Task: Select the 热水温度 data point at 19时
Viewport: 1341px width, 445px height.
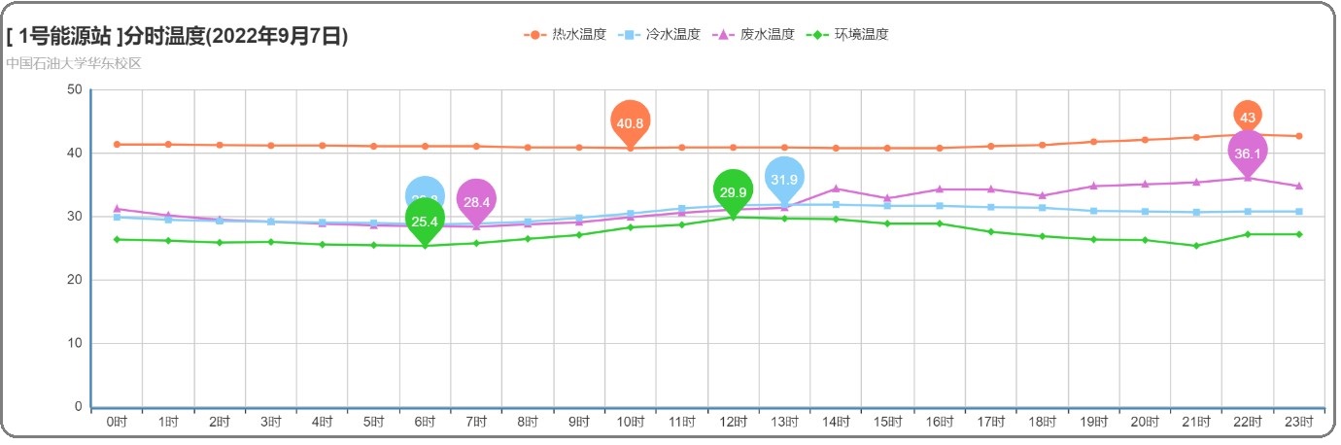Action: click(1093, 142)
